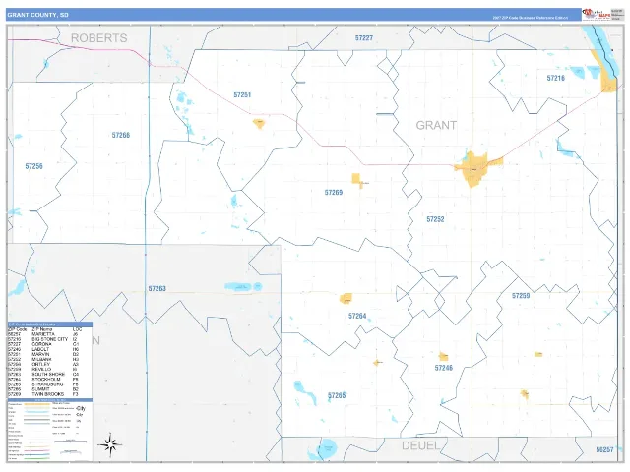Image resolution: width=630 pixels, height=472 pixels.
Task: Click ZIP label 57265 on map
Action: (x=337, y=395)
